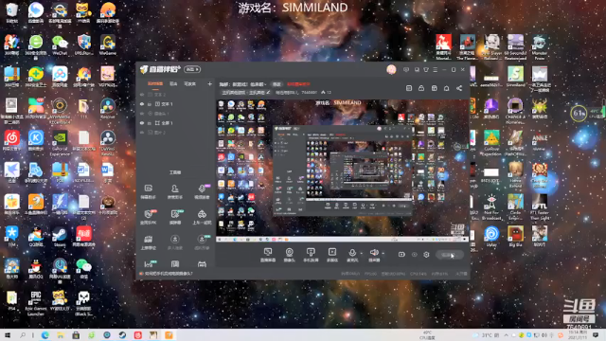Screen dimensions: 606x341
Task: Open the WeGame desktop shortcut
Action: (x=107, y=45)
